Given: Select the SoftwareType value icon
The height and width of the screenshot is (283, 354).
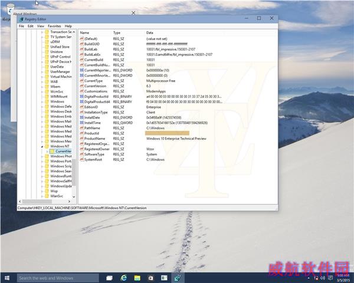Looking at the screenshot, I should (x=82, y=154).
